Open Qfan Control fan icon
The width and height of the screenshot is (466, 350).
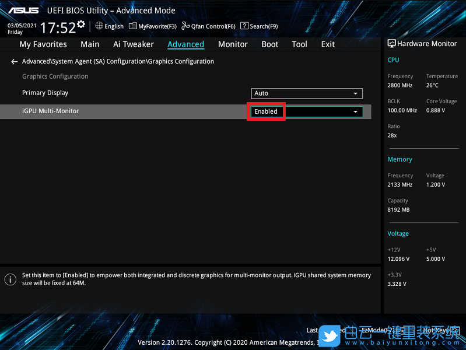(x=185, y=26)
